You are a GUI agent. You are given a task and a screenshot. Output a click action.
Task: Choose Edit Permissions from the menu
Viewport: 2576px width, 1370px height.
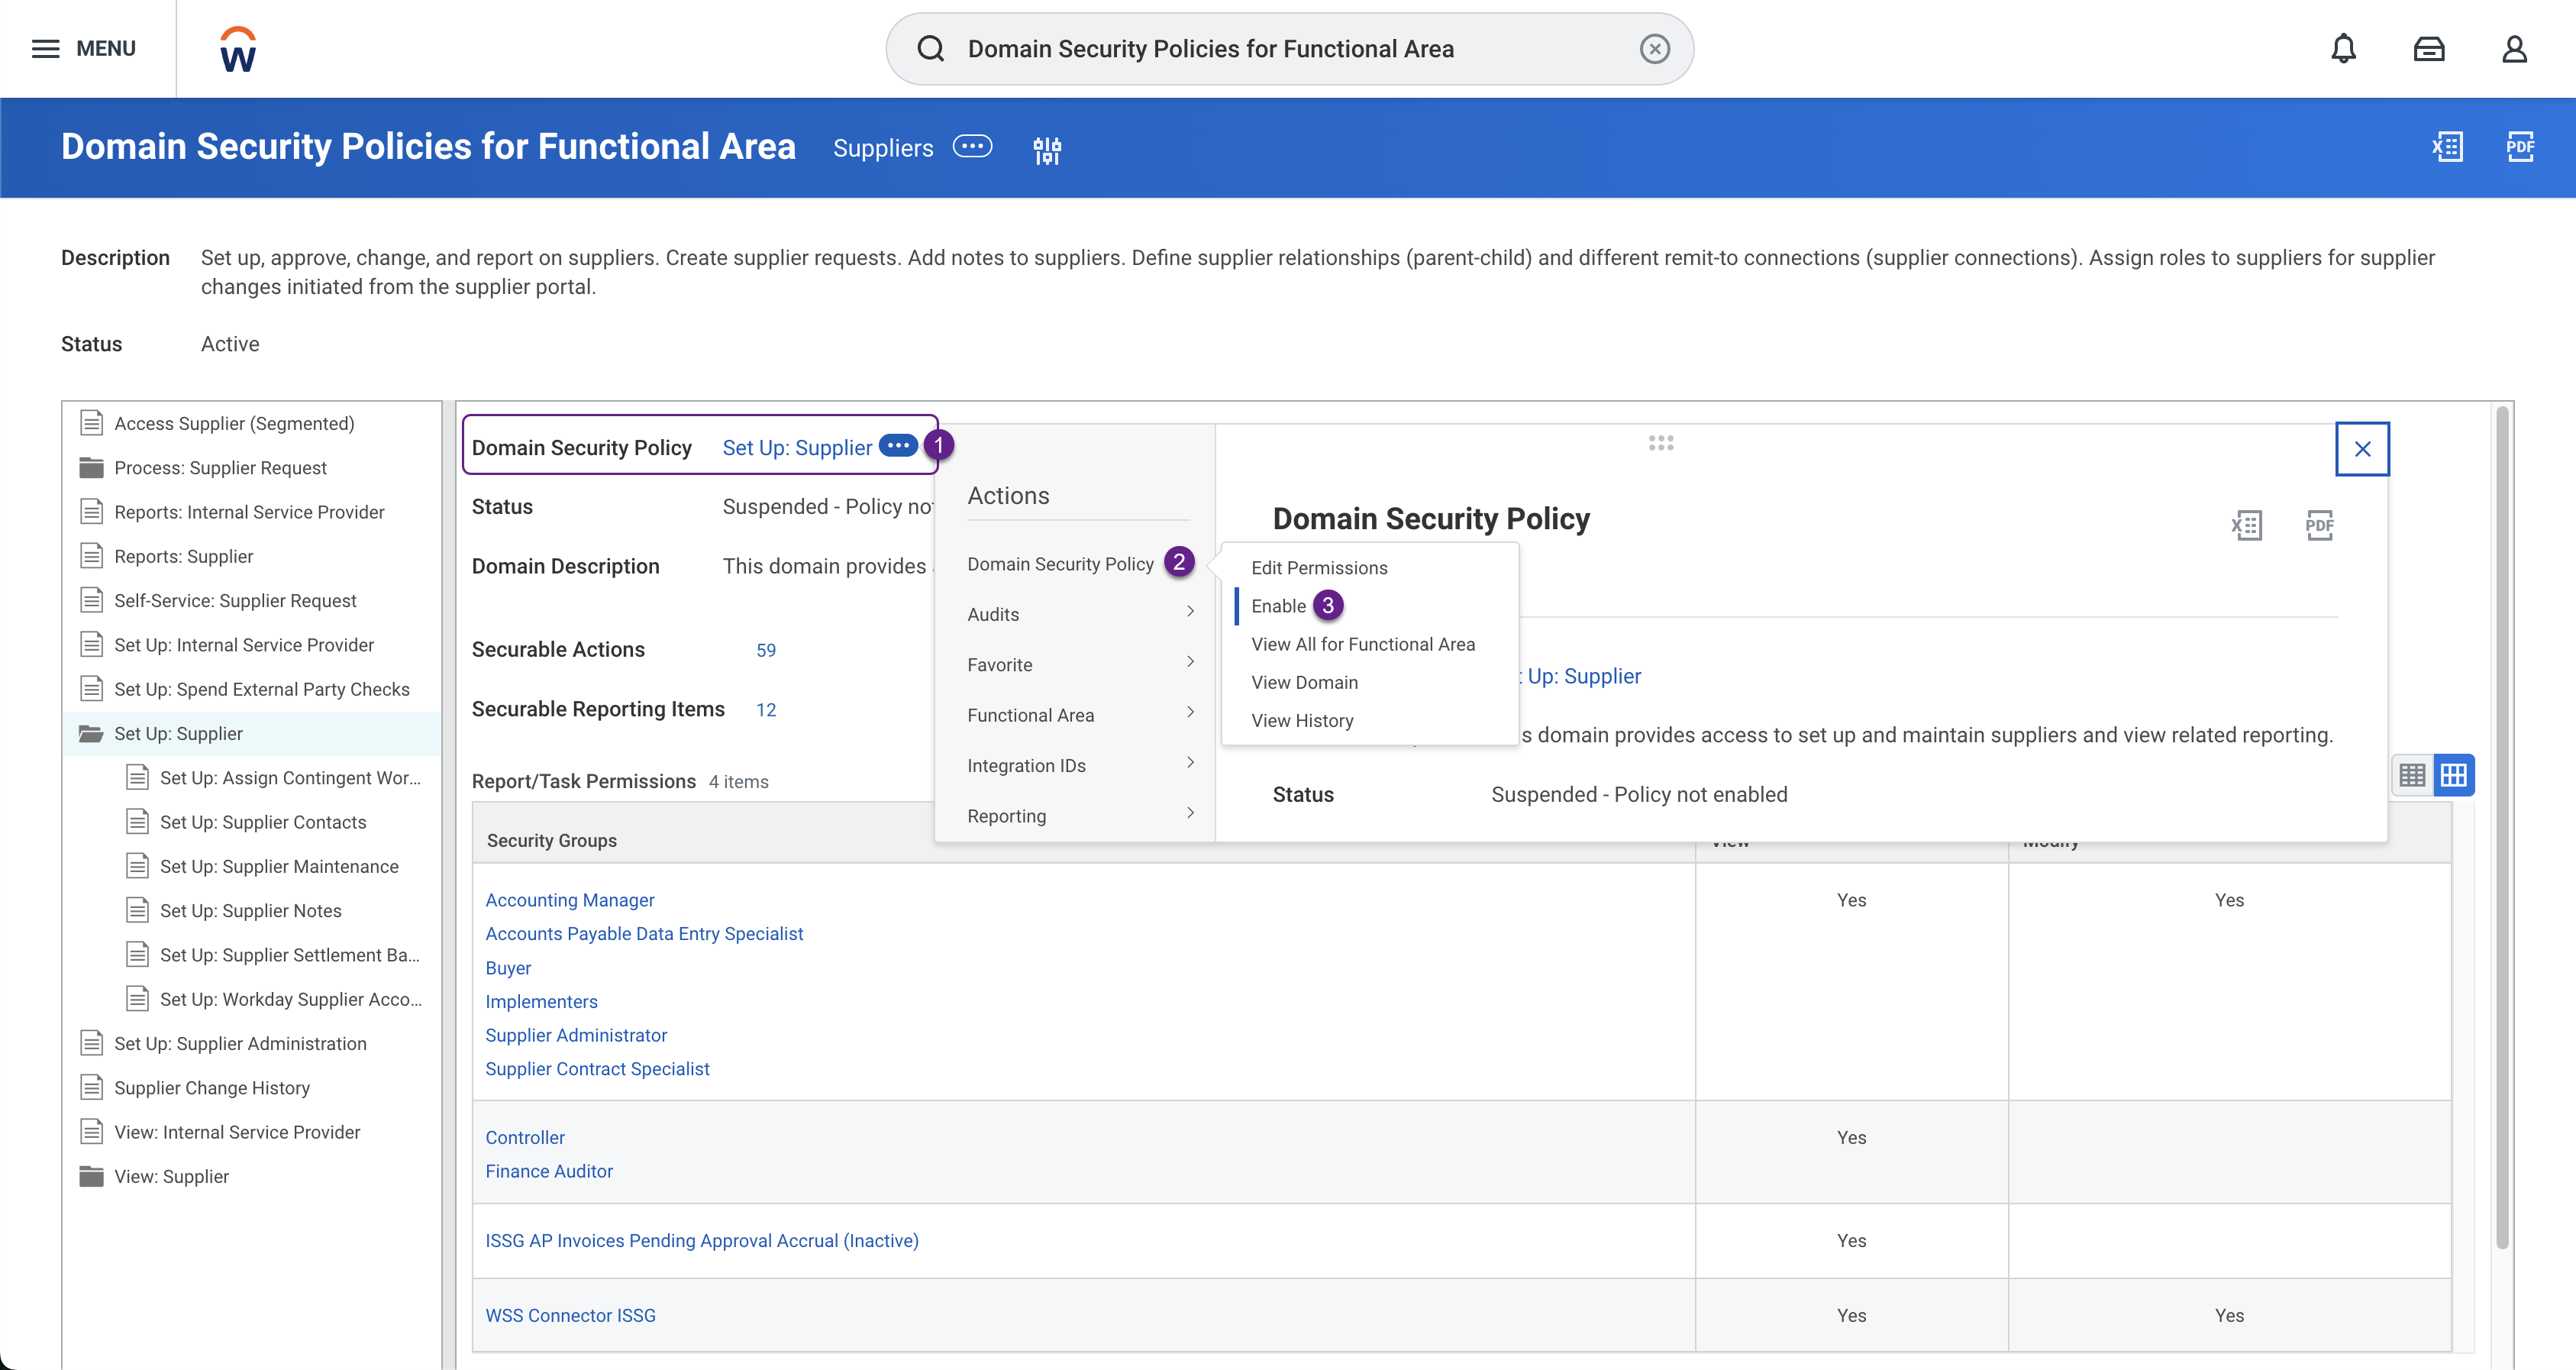(1319, 567)
